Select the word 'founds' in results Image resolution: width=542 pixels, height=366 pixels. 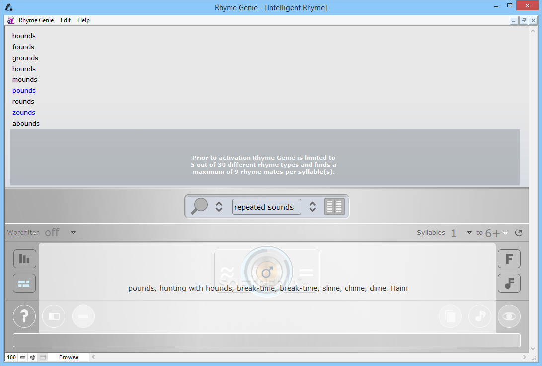click(x=23, y=47)
